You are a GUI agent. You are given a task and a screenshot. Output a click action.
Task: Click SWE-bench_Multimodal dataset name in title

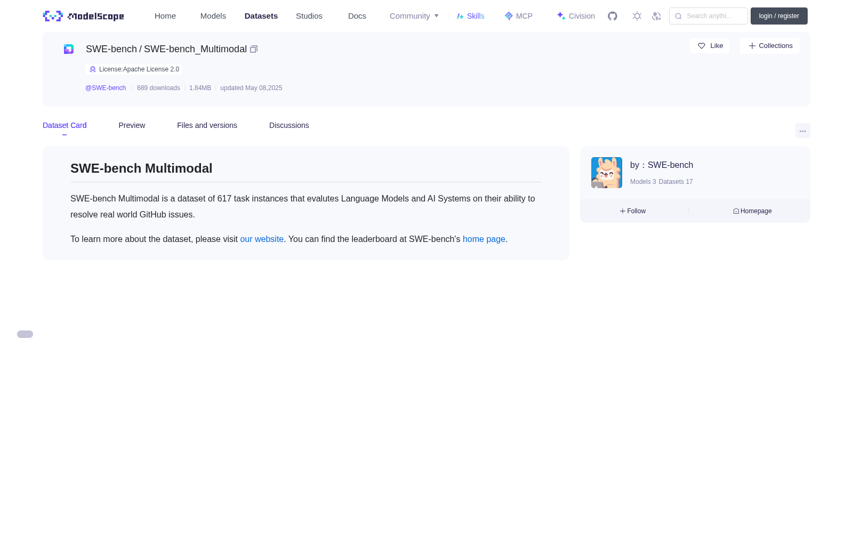point(195,49)
